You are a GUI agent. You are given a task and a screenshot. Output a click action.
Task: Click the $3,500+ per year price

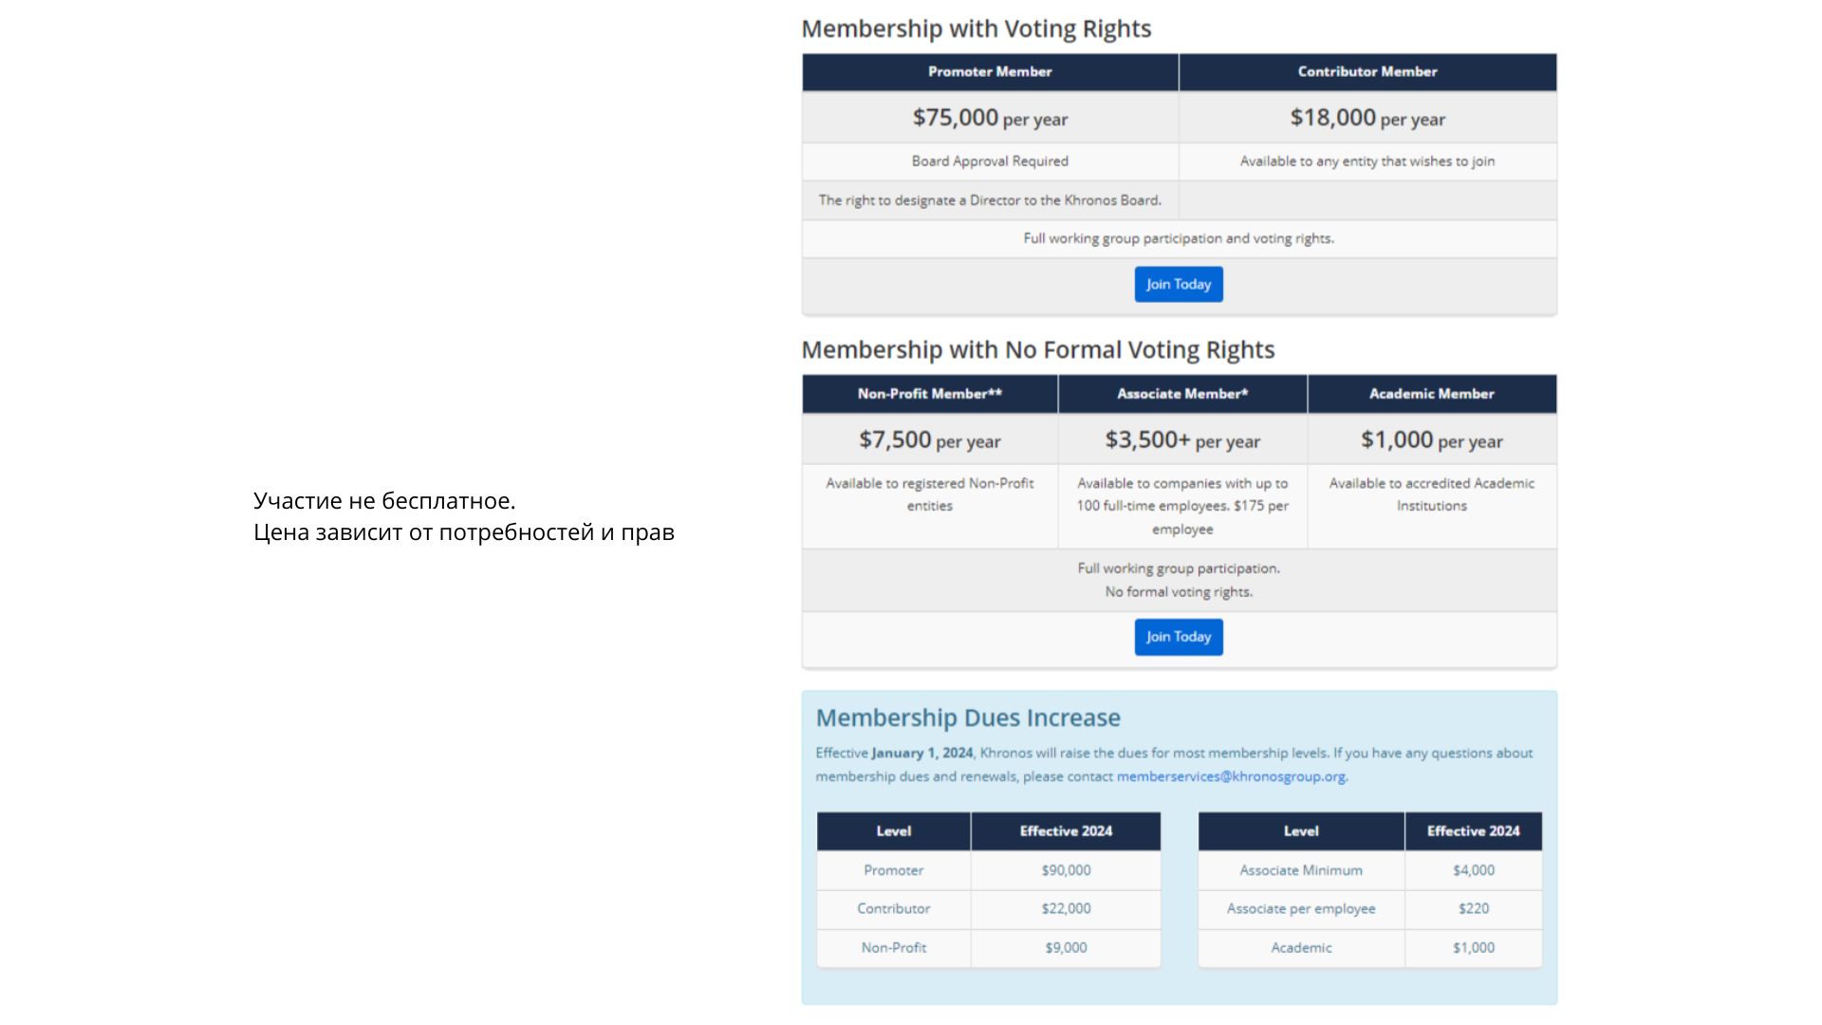[x=1182, y=439]
